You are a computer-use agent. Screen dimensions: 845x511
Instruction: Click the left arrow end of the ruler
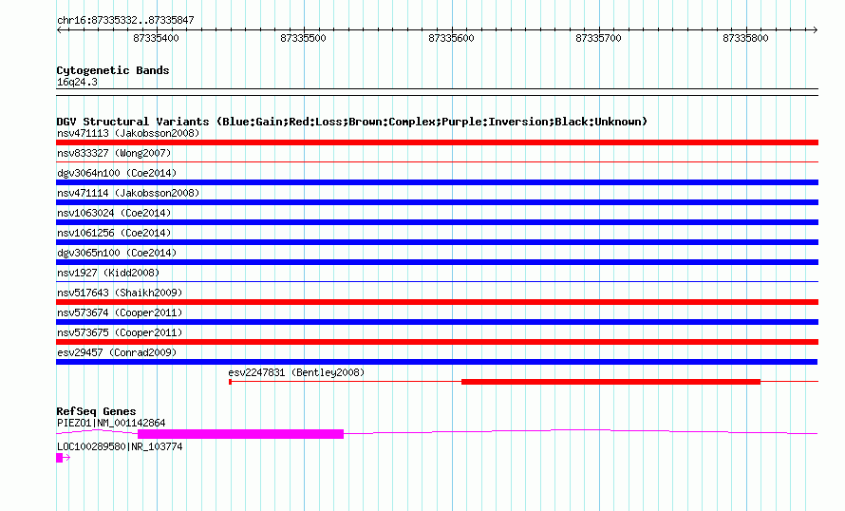59,30
